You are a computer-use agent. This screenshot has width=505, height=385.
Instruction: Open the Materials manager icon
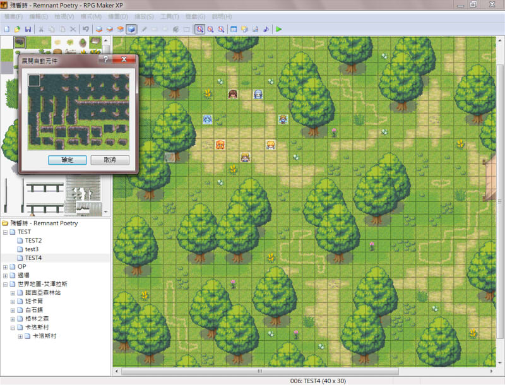pos(244,29)
